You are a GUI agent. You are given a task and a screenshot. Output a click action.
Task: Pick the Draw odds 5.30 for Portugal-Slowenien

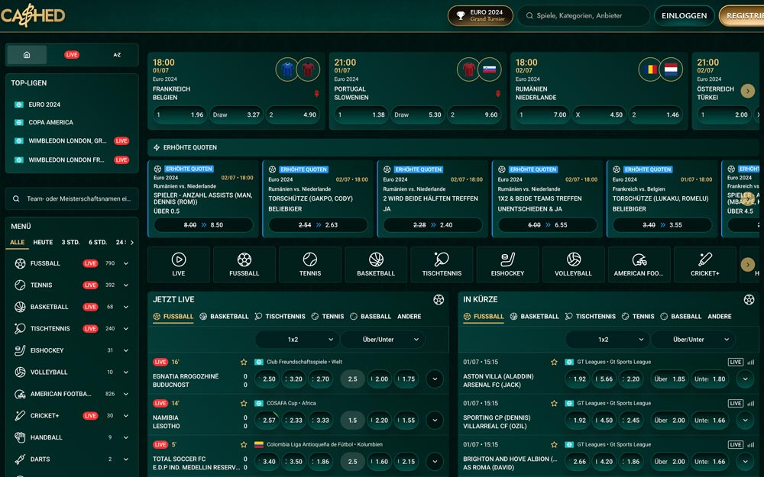(418, 115)
